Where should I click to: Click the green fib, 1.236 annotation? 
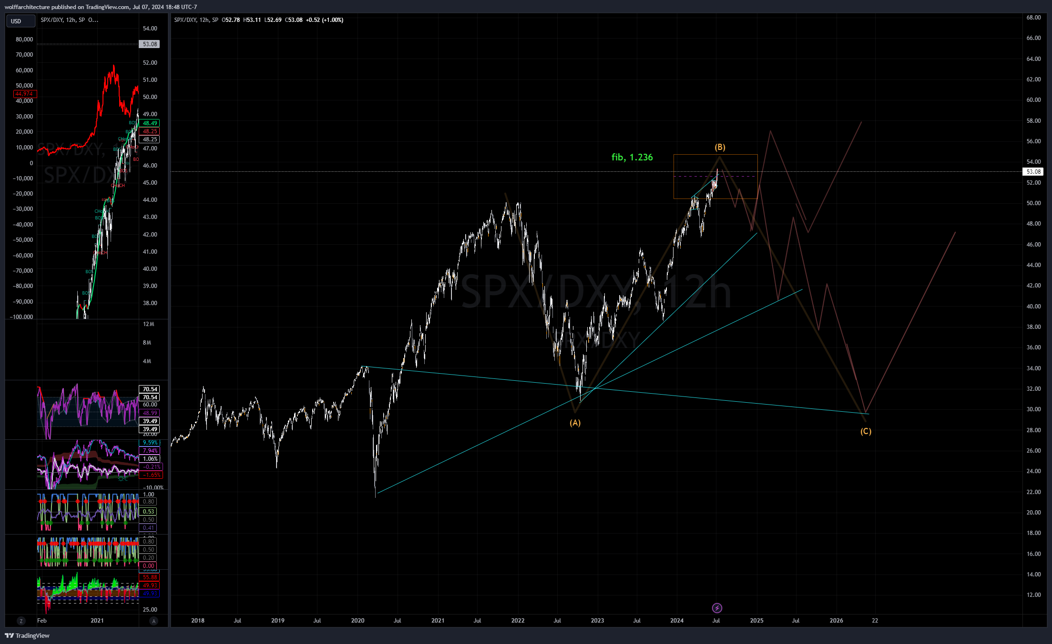pos(632,157)
